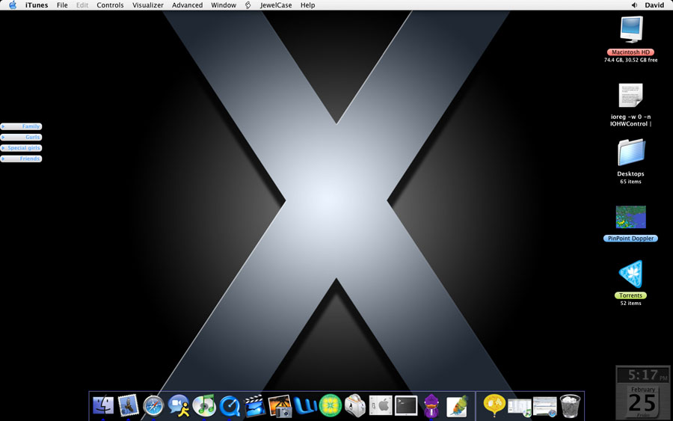This screenshot has width=673, height=421.
Task: Open the Visualizer menu
Action: click(147, 5)
